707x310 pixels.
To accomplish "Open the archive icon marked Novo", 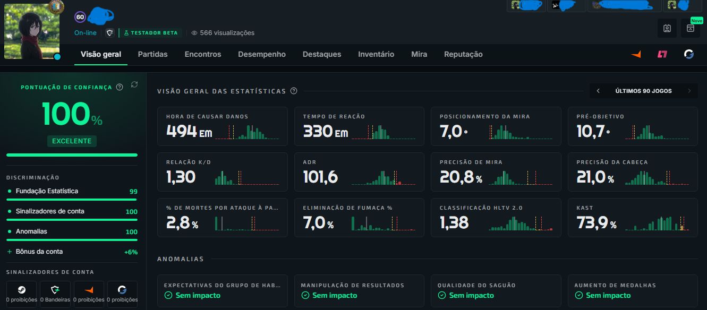I will pyautogui.click(x=691, y=28).
